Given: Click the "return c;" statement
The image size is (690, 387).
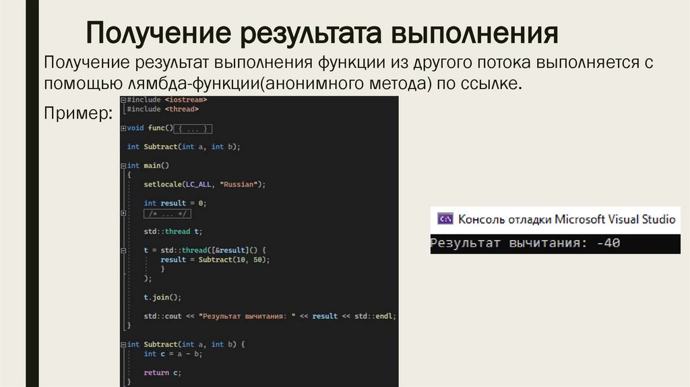Looking at the screenshot, I should click(x=162, y=372).
